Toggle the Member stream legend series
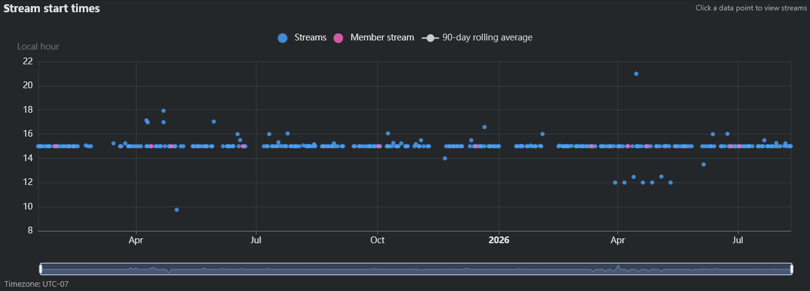810x291 pixels. [374, 37]
